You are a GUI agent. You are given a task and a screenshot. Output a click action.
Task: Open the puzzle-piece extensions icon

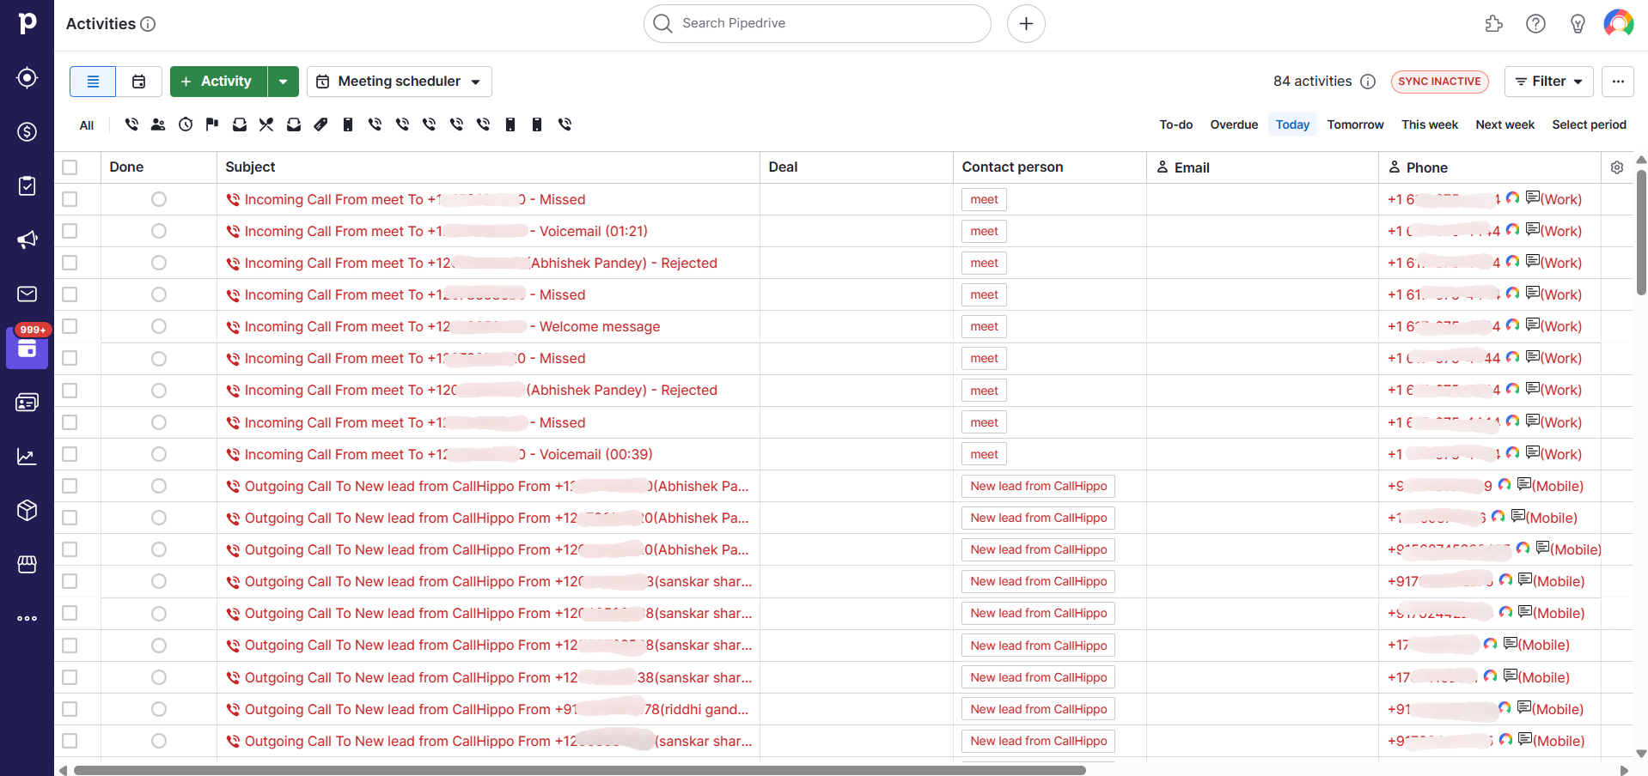(x=1493, y=24)
